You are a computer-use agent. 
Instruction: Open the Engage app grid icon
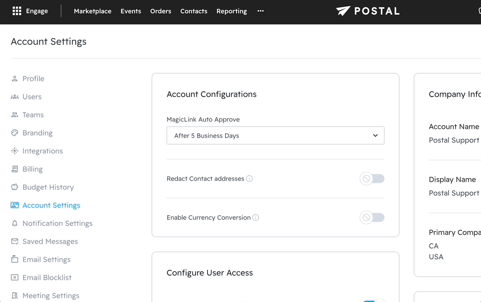17,11
